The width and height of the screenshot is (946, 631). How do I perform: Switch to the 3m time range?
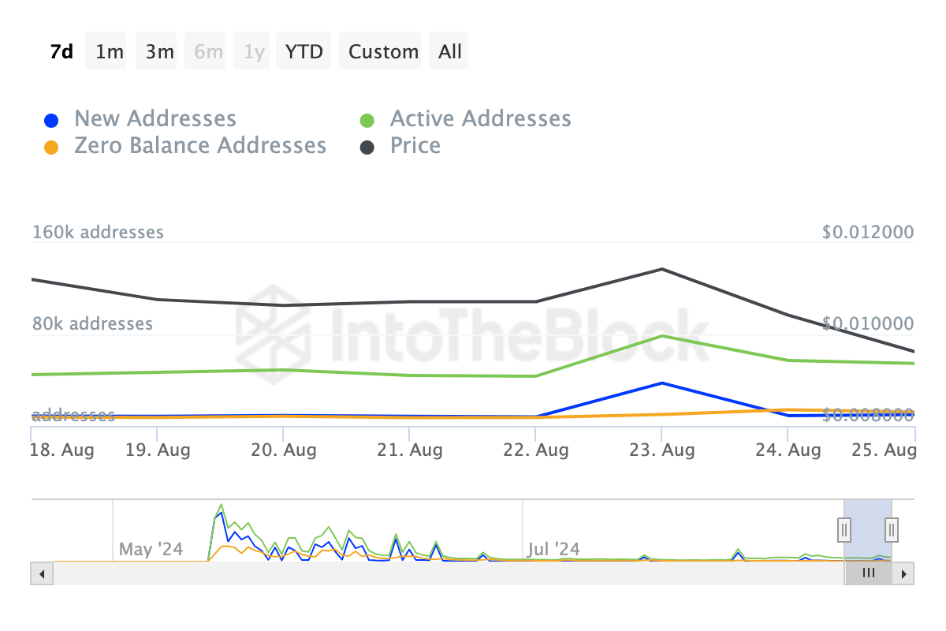(159, 51)
